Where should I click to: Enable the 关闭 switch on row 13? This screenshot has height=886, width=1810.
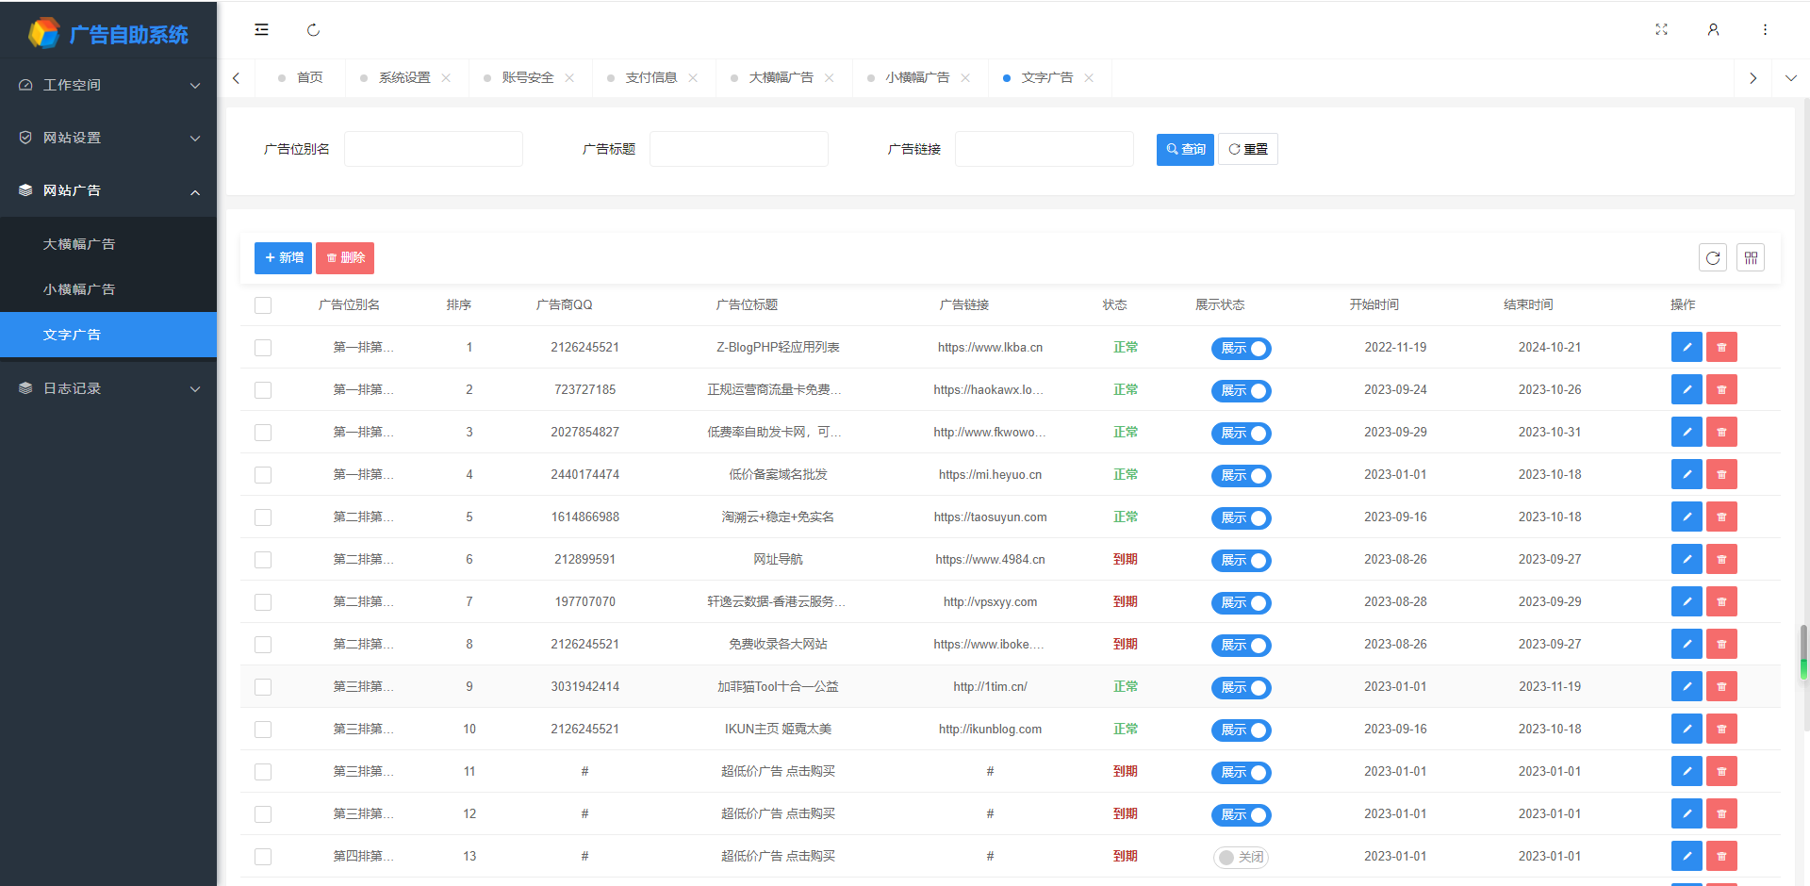[1241, 857]
